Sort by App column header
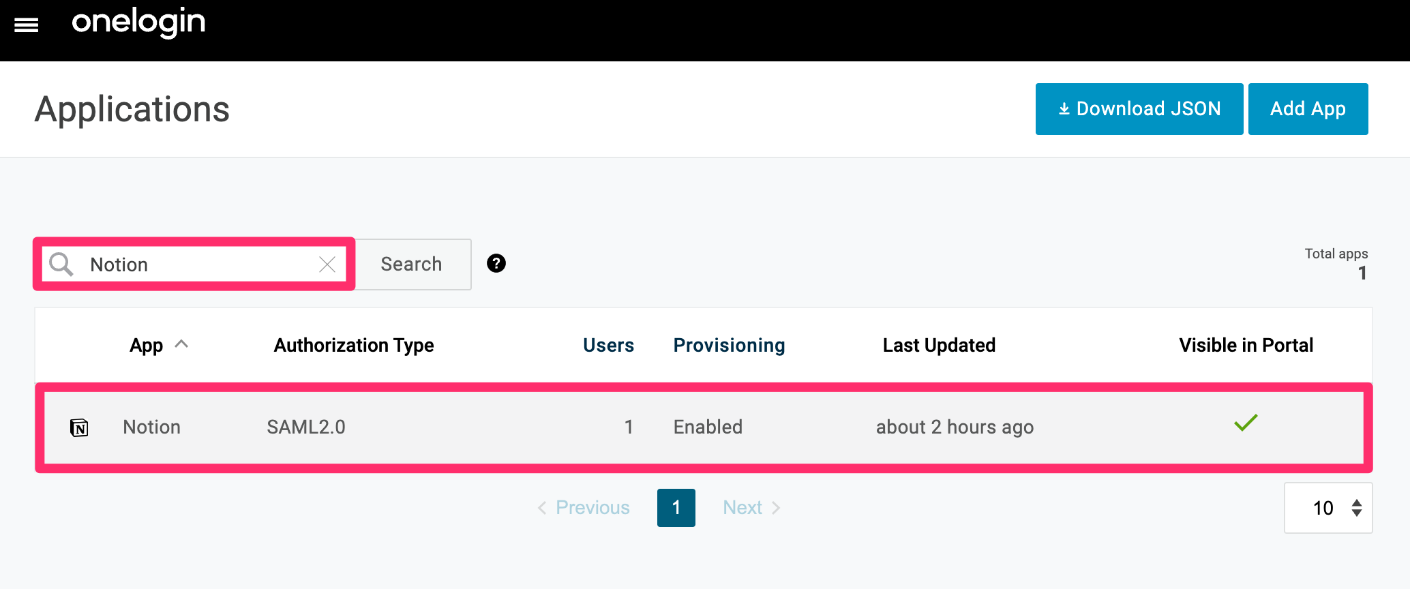The image size is (1410, 589). pyautogui.click(x=158, y=345)
